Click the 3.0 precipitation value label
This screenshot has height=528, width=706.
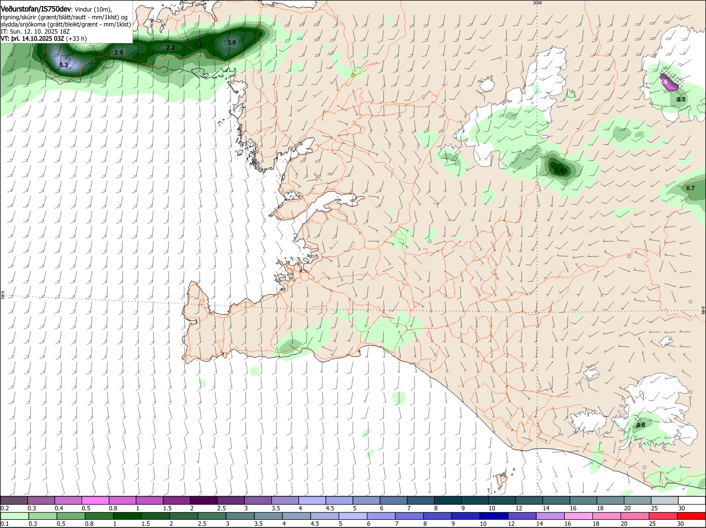(232, 42)
